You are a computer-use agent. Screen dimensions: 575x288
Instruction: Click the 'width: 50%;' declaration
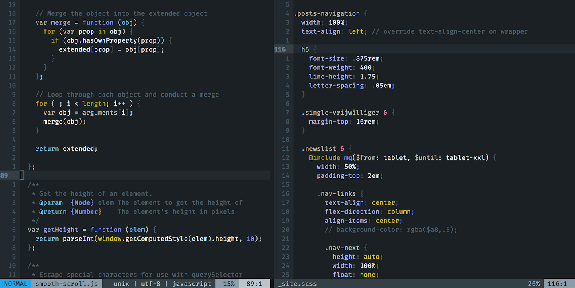[339, 167]
